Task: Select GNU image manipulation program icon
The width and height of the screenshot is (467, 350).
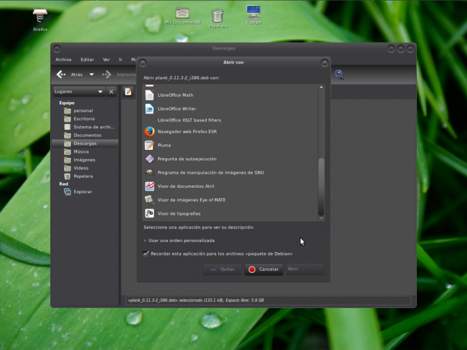Action: point(149,173)
